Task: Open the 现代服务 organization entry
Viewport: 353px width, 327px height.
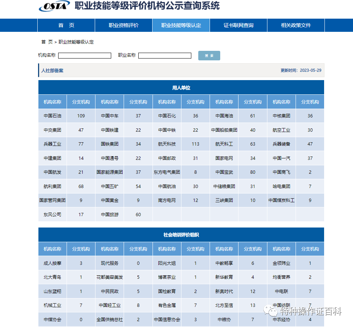Action: click(x=110, y=263)
